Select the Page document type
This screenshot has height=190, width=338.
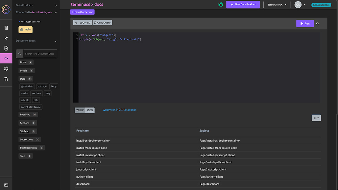point(26,79)
